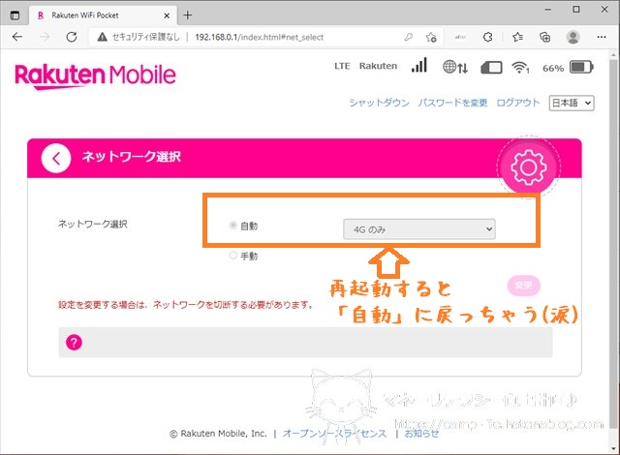Click the not-secure warning triangle icon
This screenshot has height=455, width=620.
tap(102, 37)
